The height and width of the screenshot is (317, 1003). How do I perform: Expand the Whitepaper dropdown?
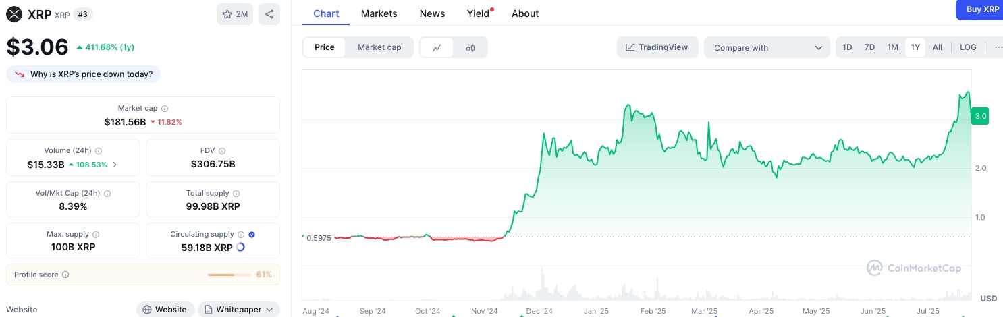click(239, 310)
